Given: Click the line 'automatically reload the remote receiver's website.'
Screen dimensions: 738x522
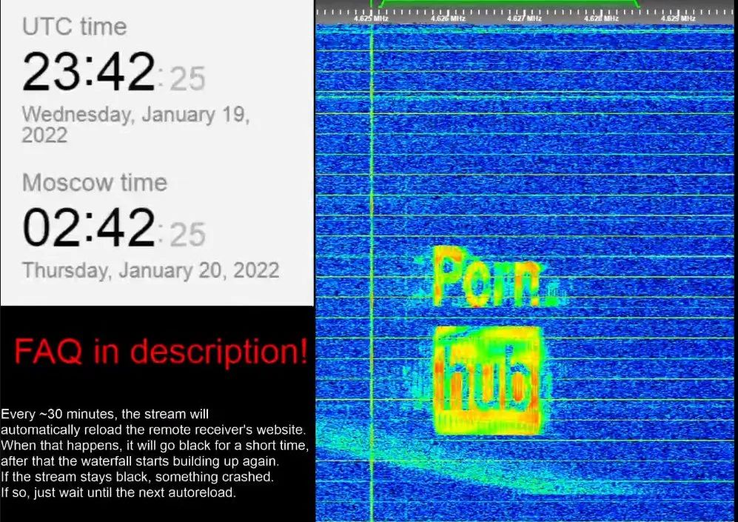Looking at the screenshot, I should click(153, 429).
